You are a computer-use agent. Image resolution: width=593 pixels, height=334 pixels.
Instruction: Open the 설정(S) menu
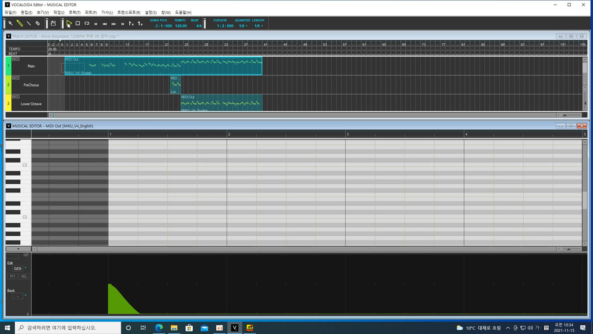151,12
